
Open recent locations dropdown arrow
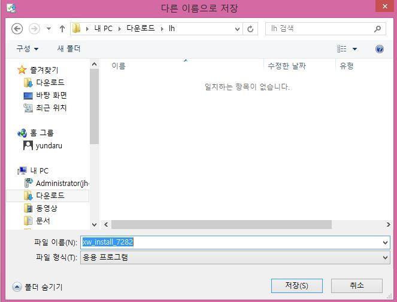(49, 29)
